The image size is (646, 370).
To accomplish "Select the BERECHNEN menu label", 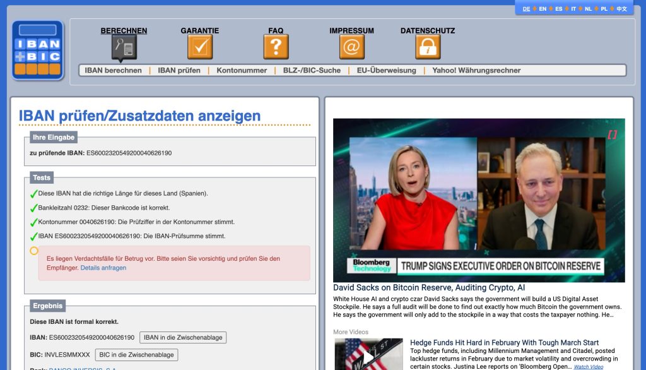I will 124,30.
